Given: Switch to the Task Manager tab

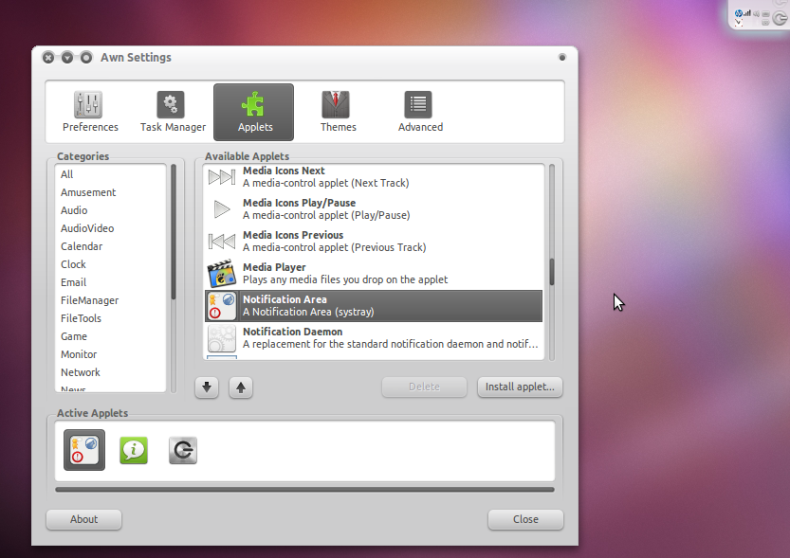Looking at the screenshot, I should click(x=173, y=112).
